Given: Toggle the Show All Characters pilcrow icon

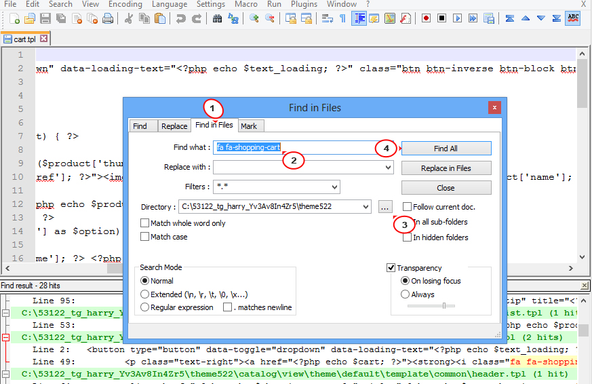Looking at the screenshot, I should [342, 18].
